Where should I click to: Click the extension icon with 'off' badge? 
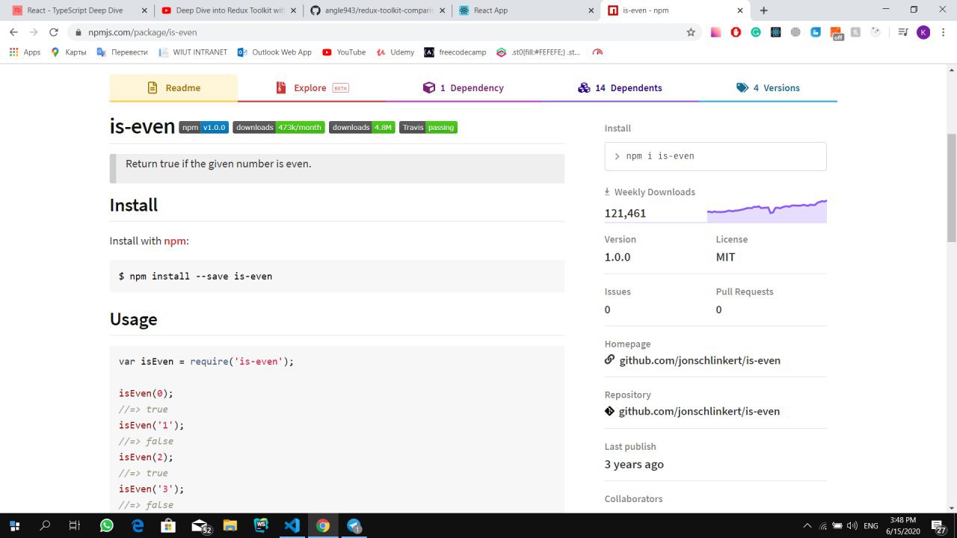[x=836, y=33]
